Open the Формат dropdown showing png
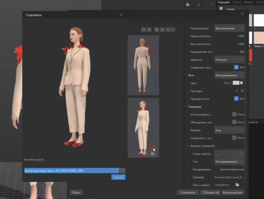Viewport: 264px width, 199px height. 229,130
